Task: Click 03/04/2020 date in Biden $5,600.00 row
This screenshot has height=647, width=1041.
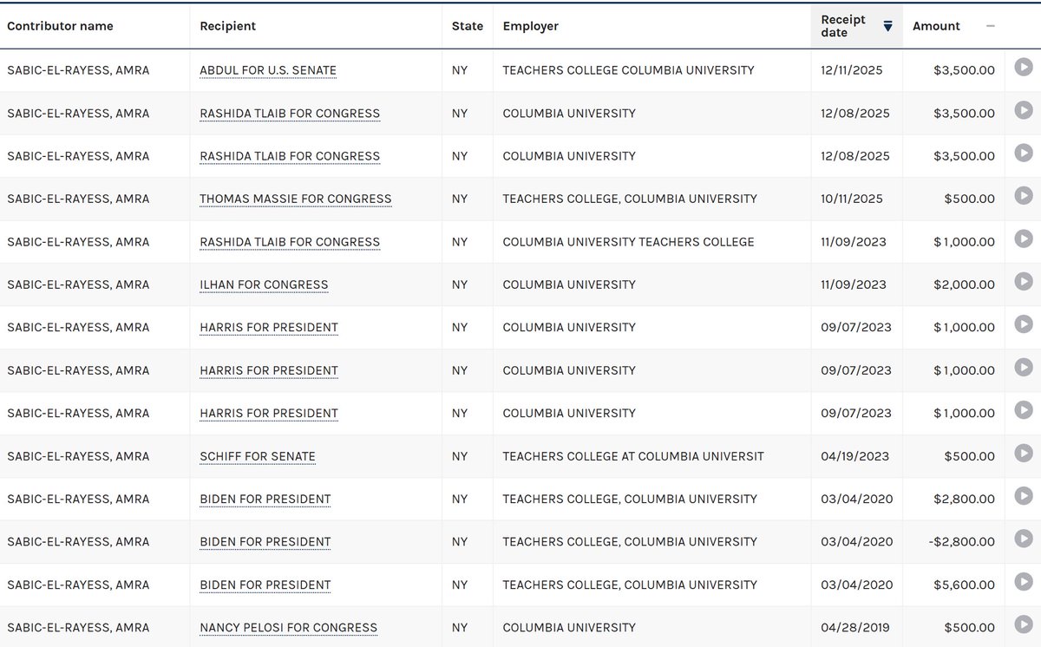Action: tap(857, 585)
